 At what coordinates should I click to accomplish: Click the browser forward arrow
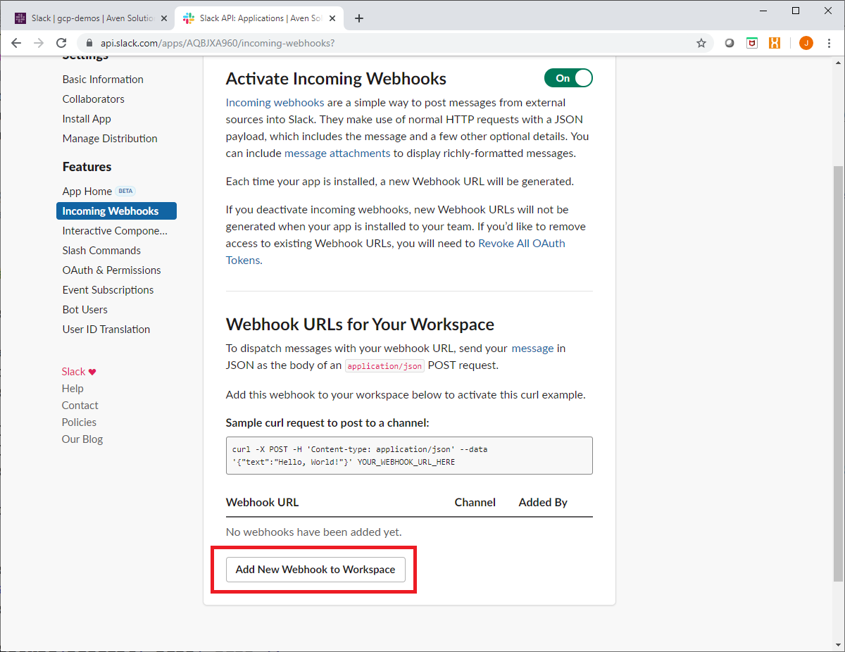(39, 43)
